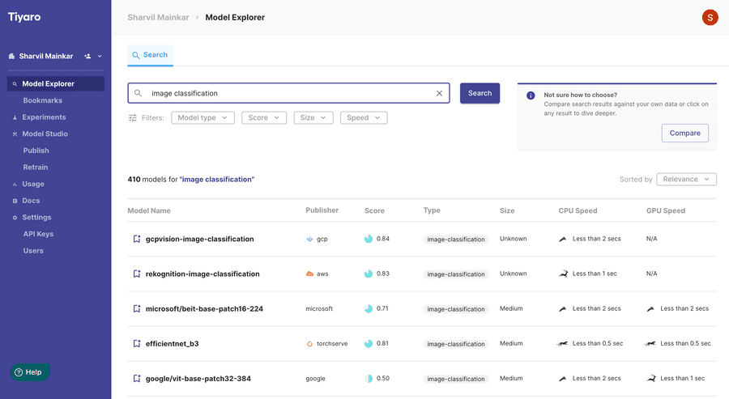The height and width of the screenshot is (399, 729).
Task: Bookmark the gcpvision-image-classification model
Action: 137,239
